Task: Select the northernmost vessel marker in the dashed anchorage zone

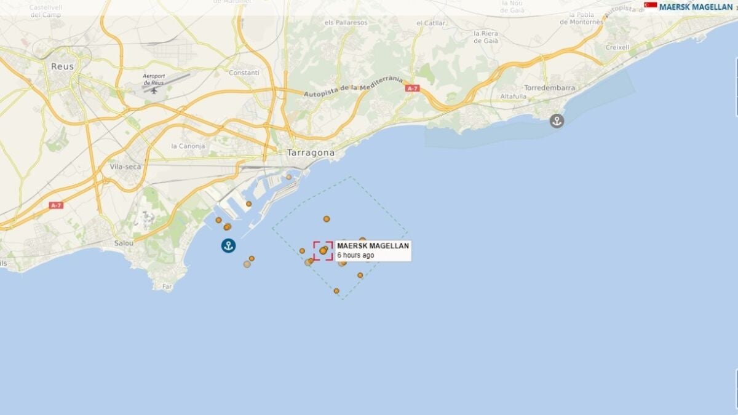Action: pyautogui.click(x=327, y=219)
